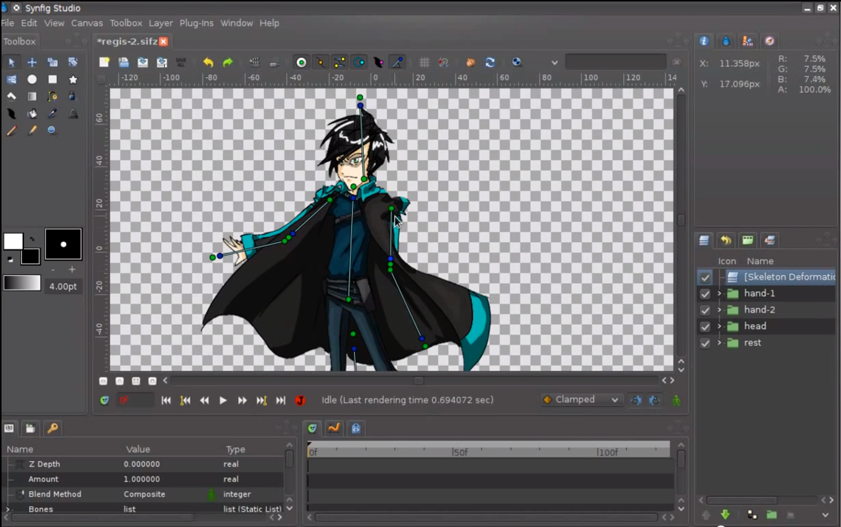
Task: Click the current frame input field
Action: pyautogui.click(x=135, y=400)
